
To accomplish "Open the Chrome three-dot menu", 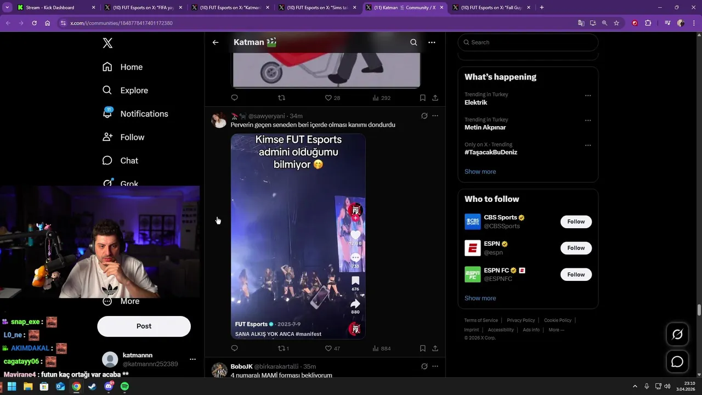I will 694,23.
